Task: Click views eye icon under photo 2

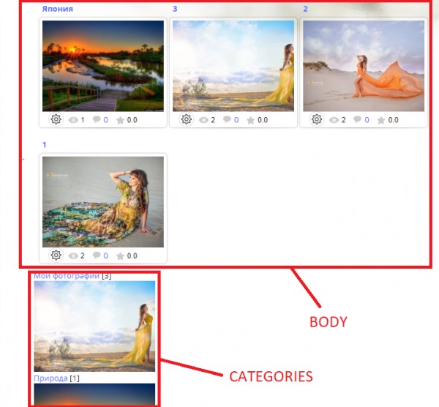Action: point(334,120)
